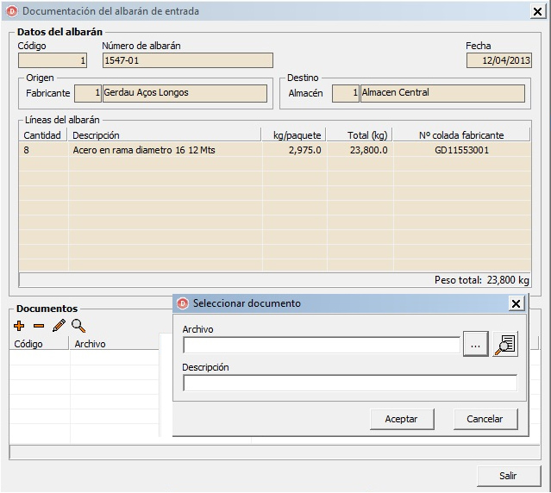Image resolution: width=551 pixels, height=493 pixels.
Task: Select the Número de albarán field 1547-01
Action: [188, 60]
